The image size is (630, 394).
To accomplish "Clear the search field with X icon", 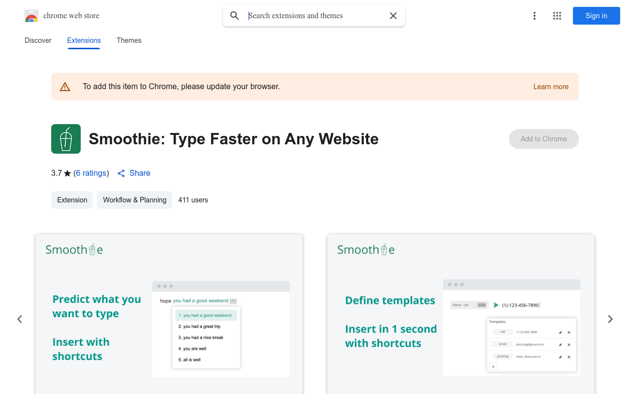I will pos(393,16).
